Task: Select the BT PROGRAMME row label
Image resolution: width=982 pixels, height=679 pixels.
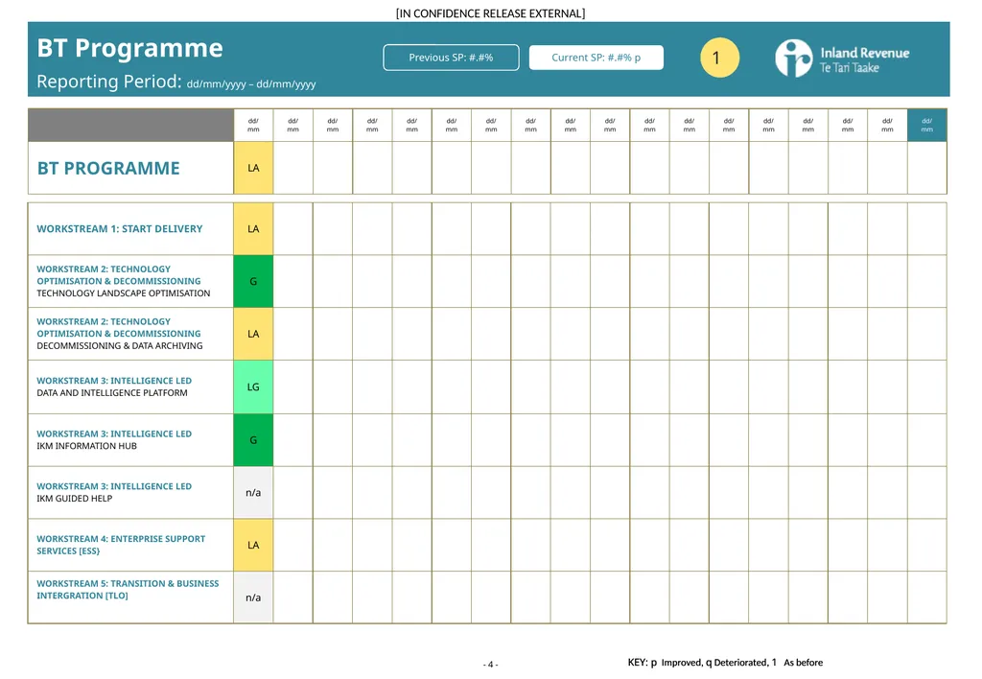Action: 108,168
